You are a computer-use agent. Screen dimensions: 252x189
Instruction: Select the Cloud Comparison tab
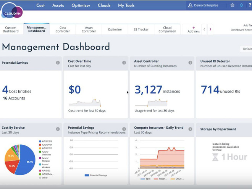pyautogui.click(x=167, y=29)
